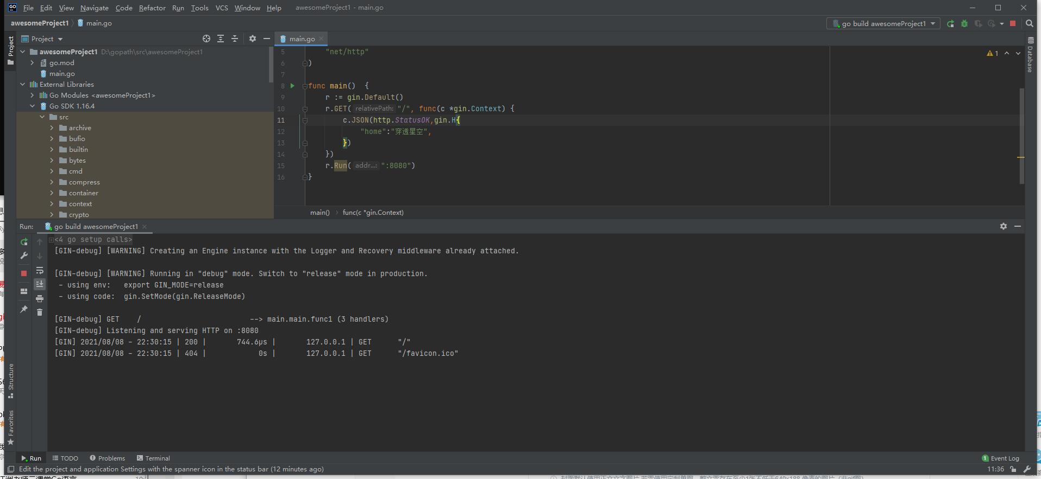Minimize the Run tool window

(x=1018, y=226)
